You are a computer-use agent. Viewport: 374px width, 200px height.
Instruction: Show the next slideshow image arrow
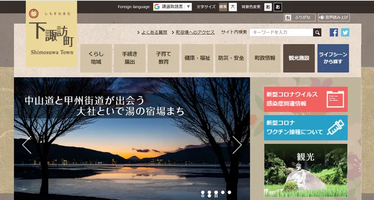[x=237, y=145]
